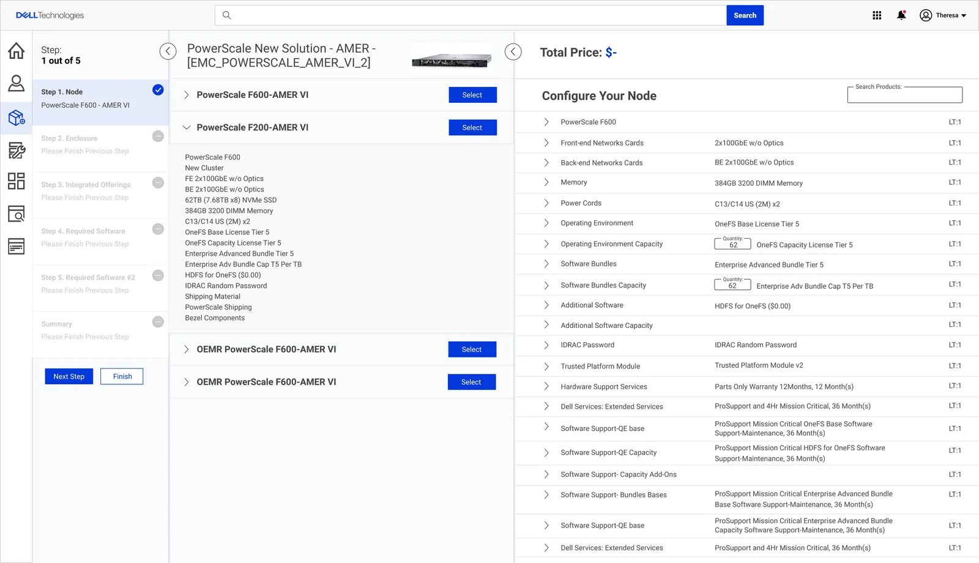Click the magnifier icon in the search bar

pyautogui.click(x=226, y=15)
